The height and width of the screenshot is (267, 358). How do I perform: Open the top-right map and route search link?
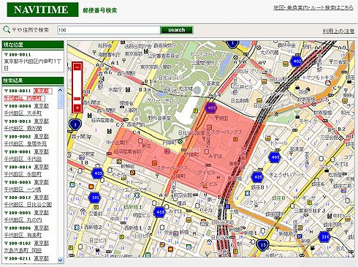click(313, 7)
